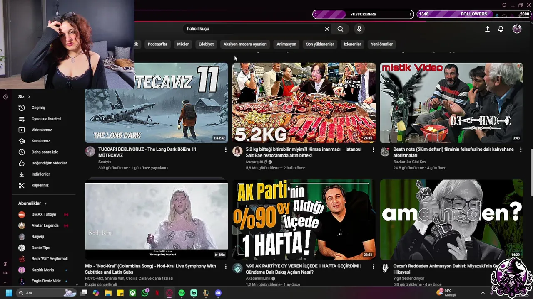The width and height of the screenshot is (533, 299).
Task: Open options menu for Nod-Krai mix
Action: pos(226,266)
